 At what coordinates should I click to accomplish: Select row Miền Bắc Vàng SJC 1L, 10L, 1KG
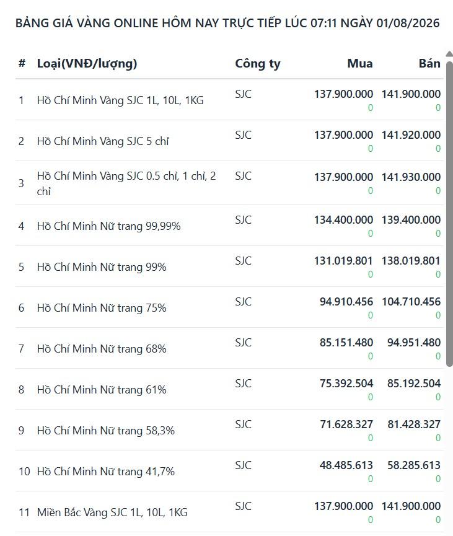(x=229, y=512)
